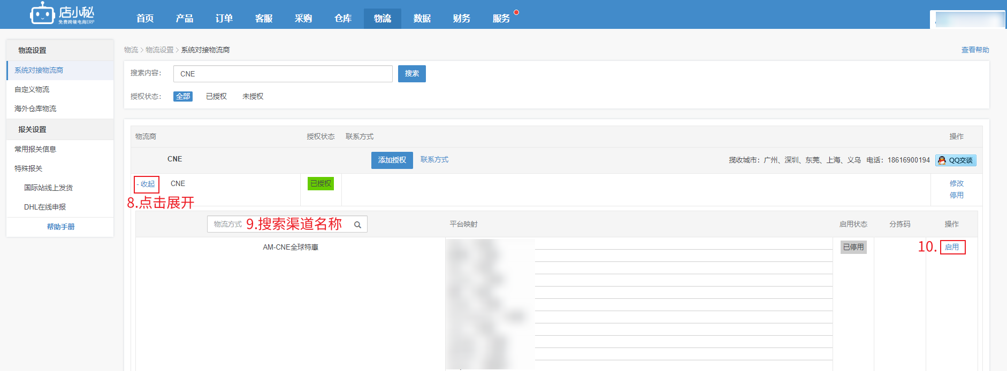Screen dimensions: 1007x371
Task: Click the 店小秘 logo icon
Action: pyautogui.click(x=42, y=13)
